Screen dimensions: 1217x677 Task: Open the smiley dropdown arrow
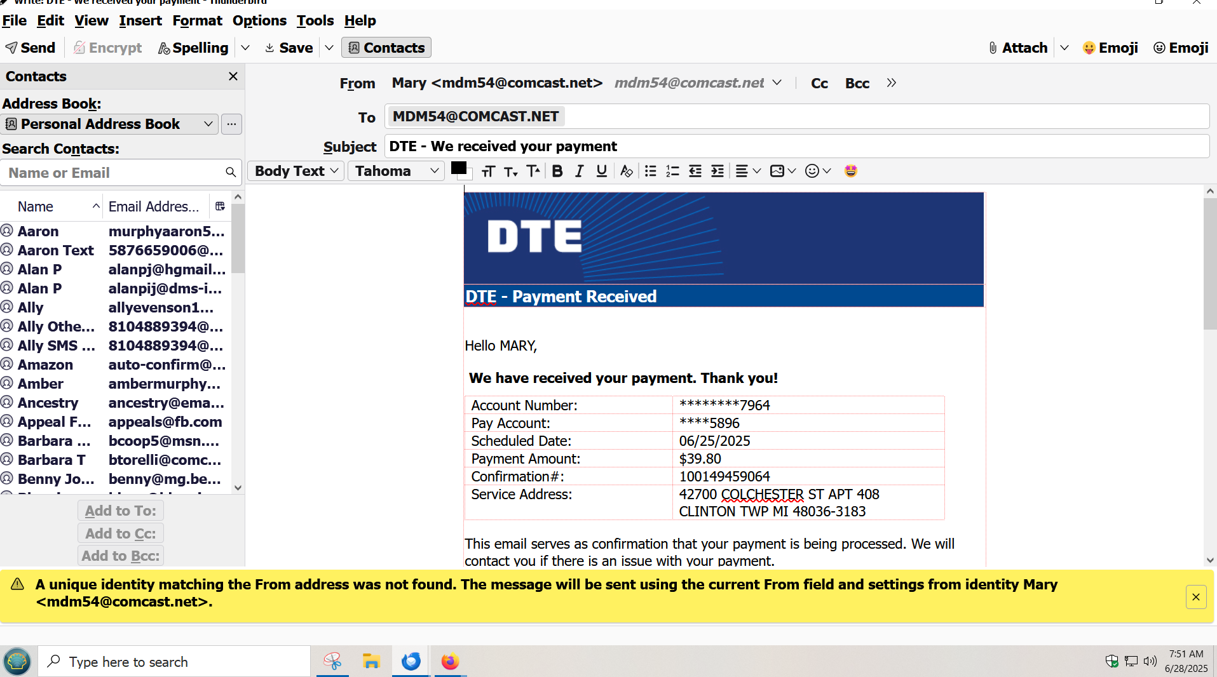[826, 171]
